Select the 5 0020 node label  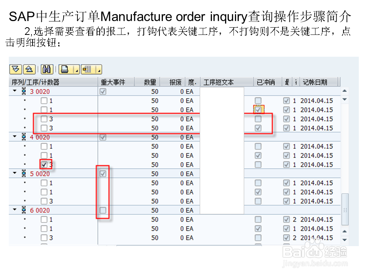pyautogui.click(x=40, y=174)
